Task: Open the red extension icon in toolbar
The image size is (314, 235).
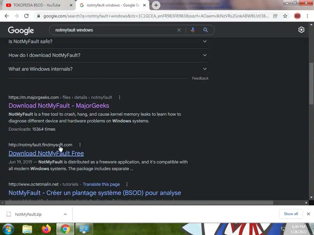Action: [x=297, y=16]
